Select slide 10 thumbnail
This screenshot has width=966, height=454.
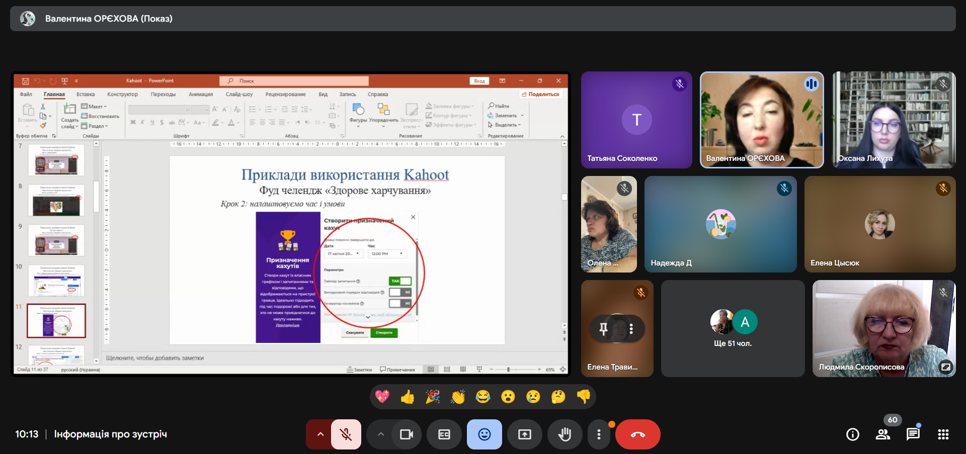click(56, 280)
